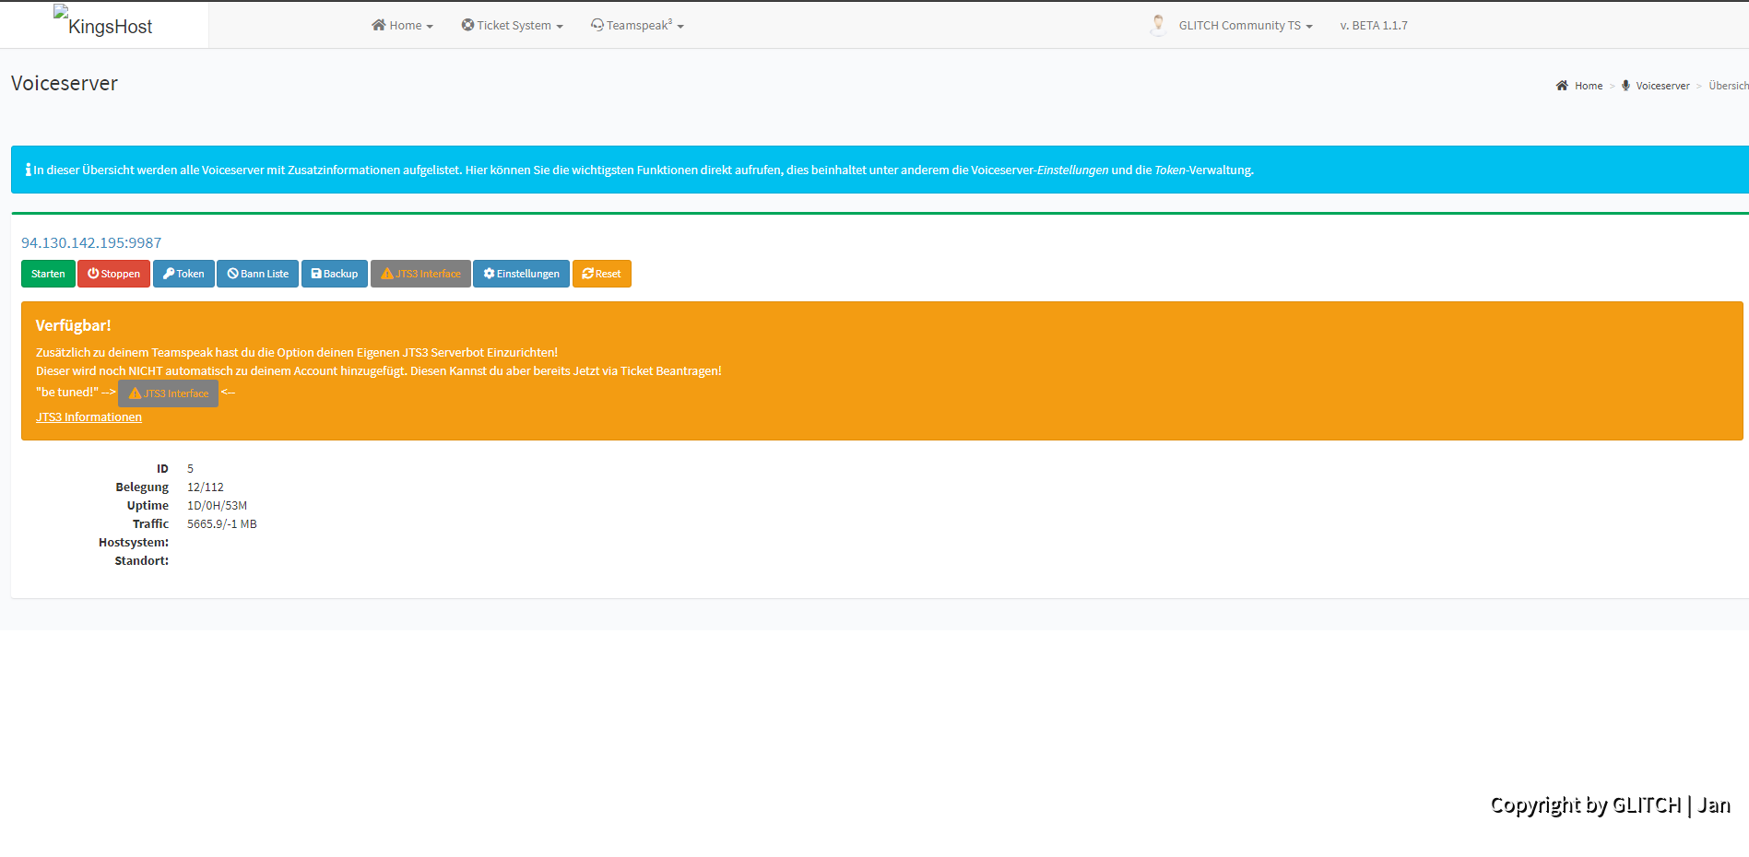Click the Home breadcrumb link
The height and width of the screenshot is (857, 1749).
coord(1588,86)
